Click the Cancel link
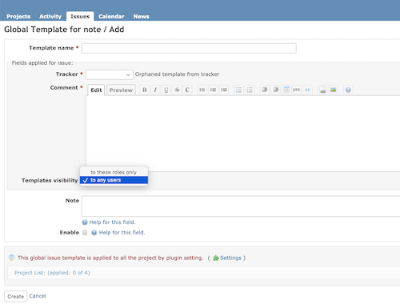Image resolution: width=400 pixels, height=304 pixels. tap(38, 296)
